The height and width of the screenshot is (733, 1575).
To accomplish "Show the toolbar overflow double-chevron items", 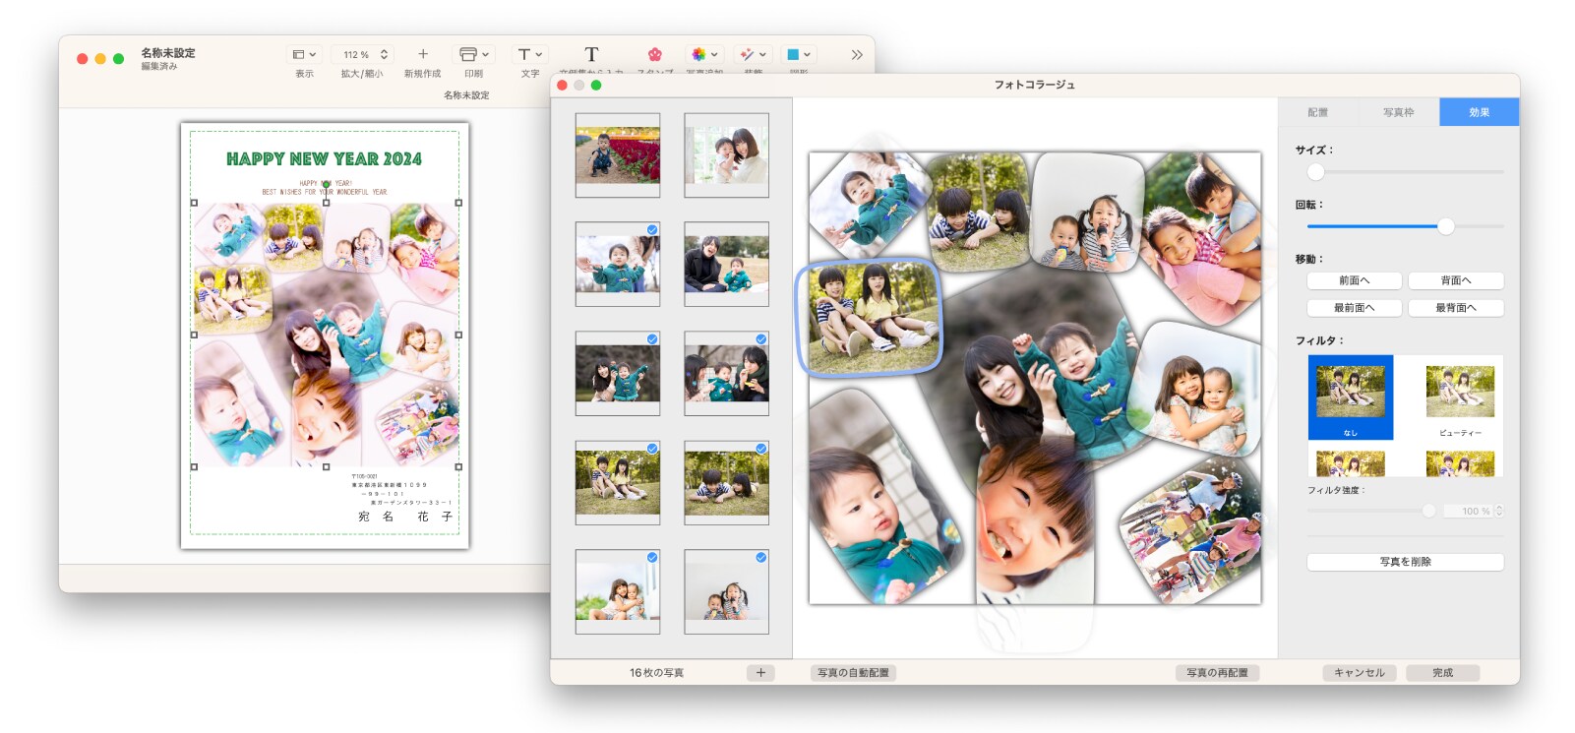I will click(857, 55).
